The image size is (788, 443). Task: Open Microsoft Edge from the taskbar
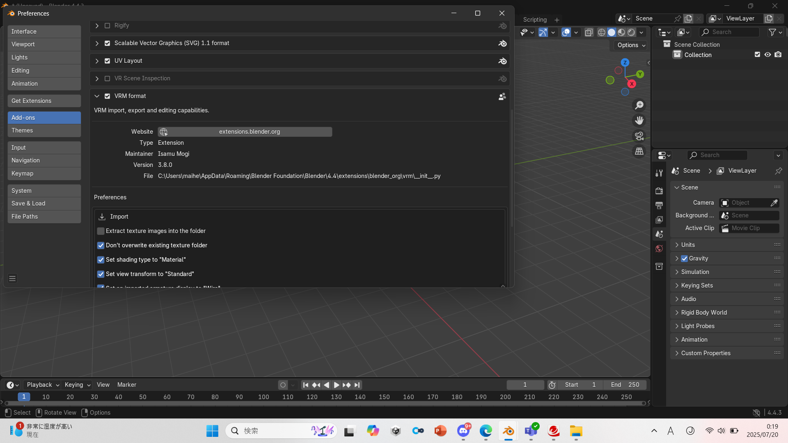[x=486, y=431]
